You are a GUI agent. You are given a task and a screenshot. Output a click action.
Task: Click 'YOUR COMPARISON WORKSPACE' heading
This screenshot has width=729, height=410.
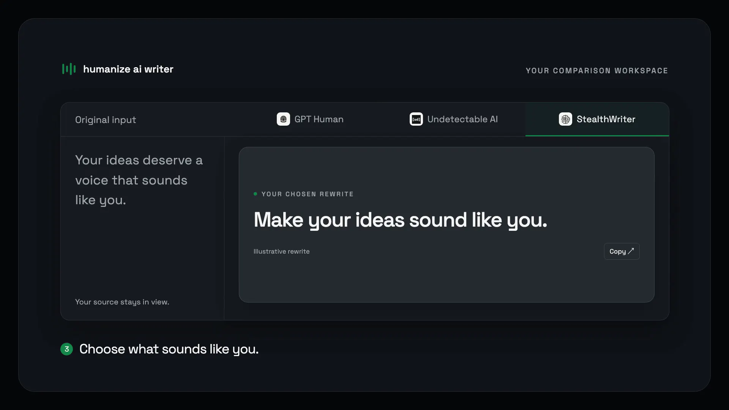pos(597,71)
